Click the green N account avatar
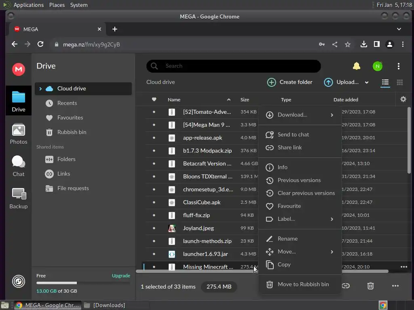This screenshot has height=310, width=414. coord(378,66)
